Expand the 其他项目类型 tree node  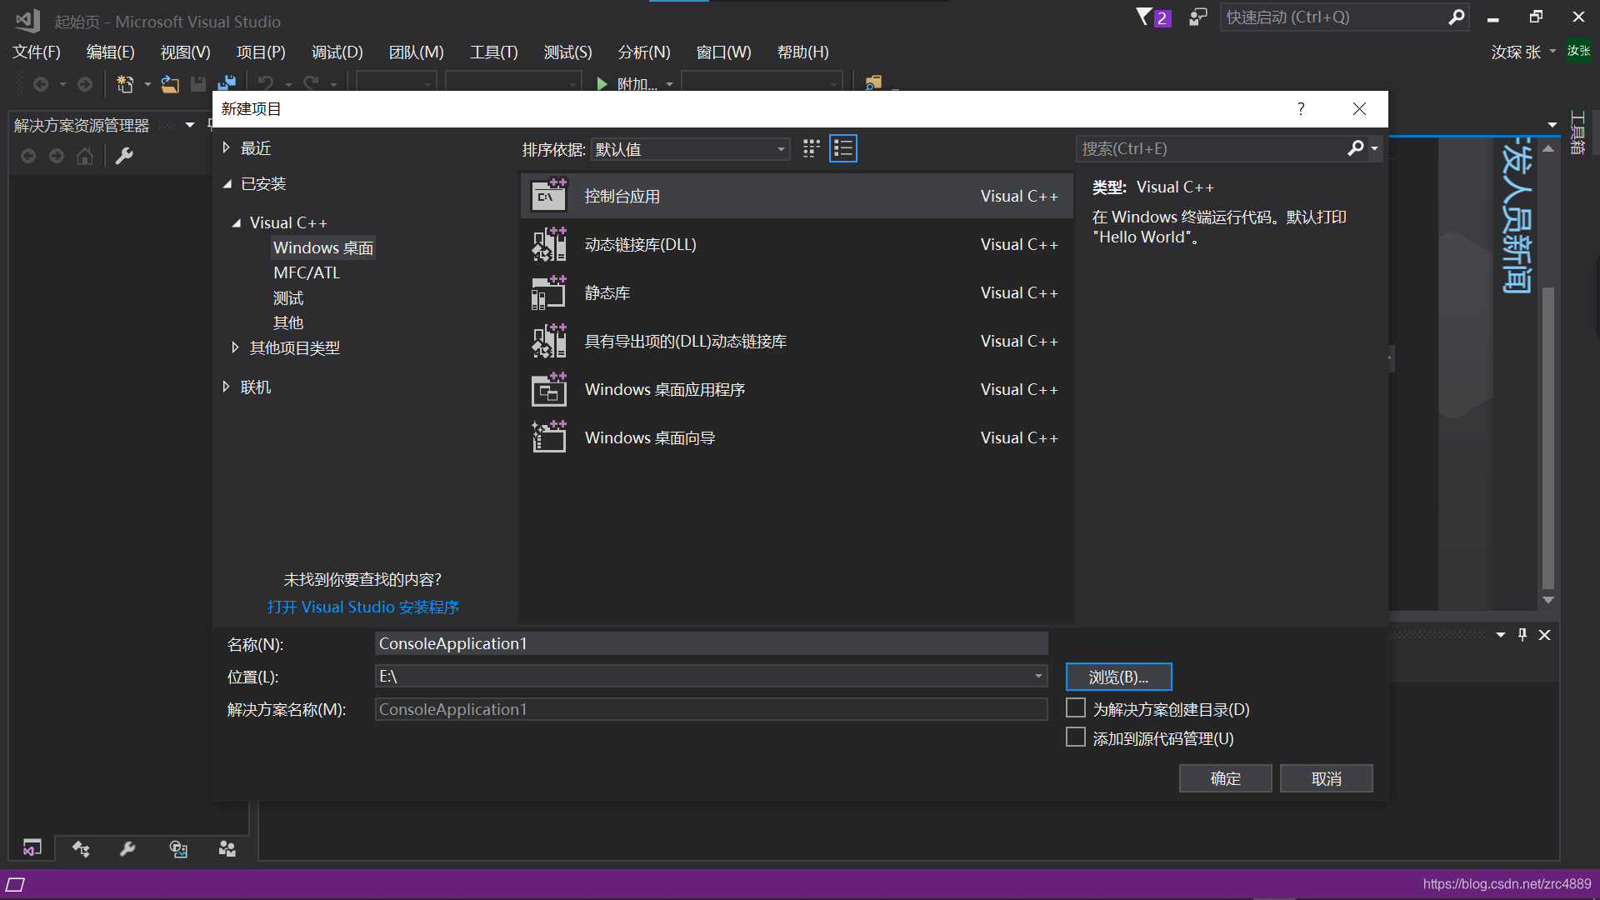(236, 347)
